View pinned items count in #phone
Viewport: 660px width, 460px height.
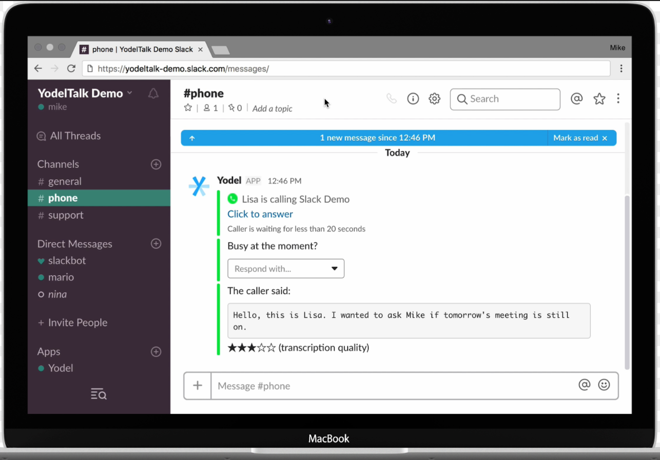coord(235,108)
